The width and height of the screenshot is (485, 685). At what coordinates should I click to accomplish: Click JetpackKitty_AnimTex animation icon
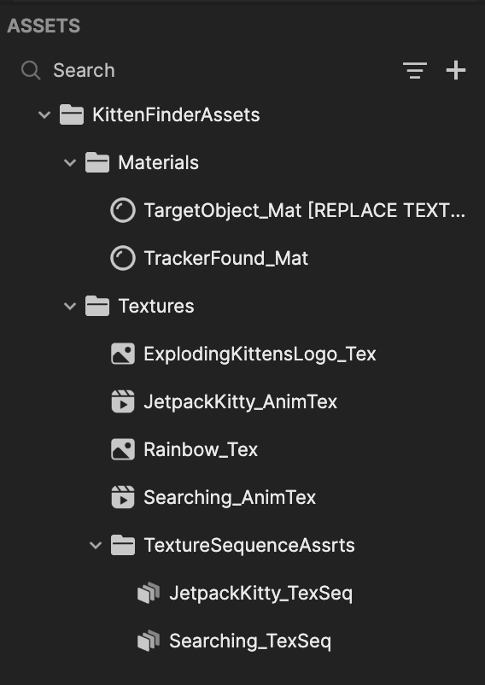pos(123,401)
